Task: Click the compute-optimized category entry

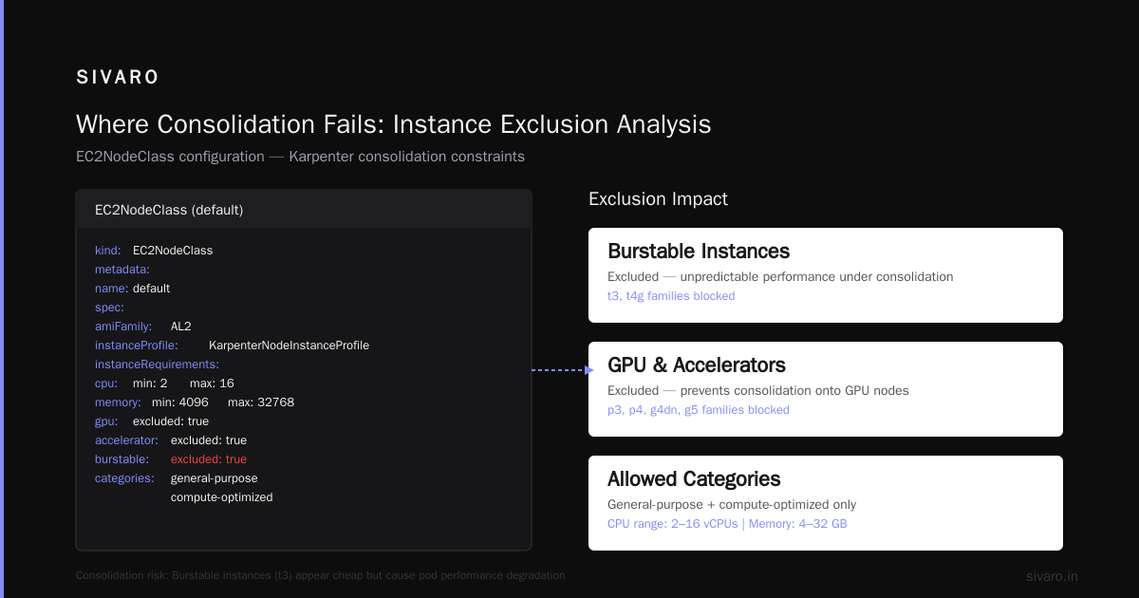Action: 222,497
